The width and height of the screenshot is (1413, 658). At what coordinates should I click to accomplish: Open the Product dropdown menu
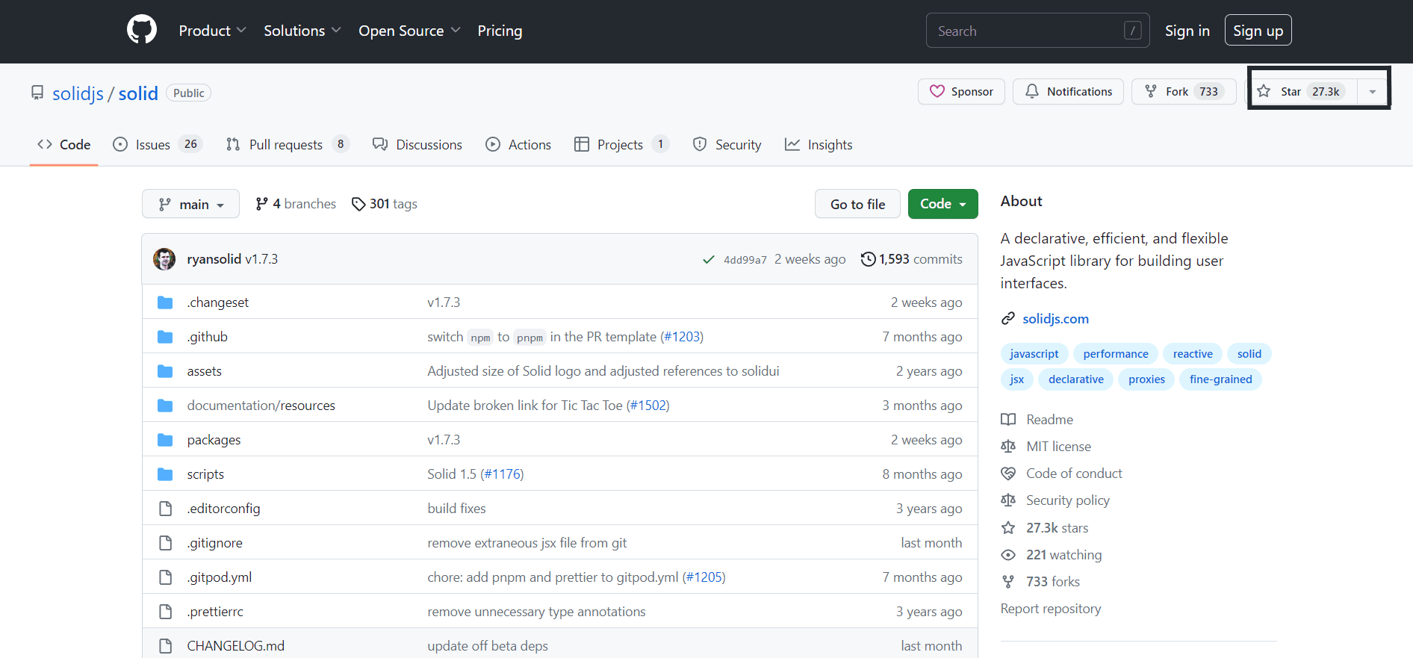(x=212, y=31)
